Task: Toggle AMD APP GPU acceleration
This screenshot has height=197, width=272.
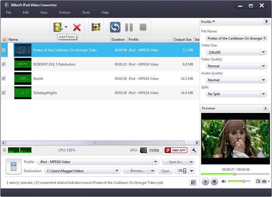Action: tap(176, 150)
